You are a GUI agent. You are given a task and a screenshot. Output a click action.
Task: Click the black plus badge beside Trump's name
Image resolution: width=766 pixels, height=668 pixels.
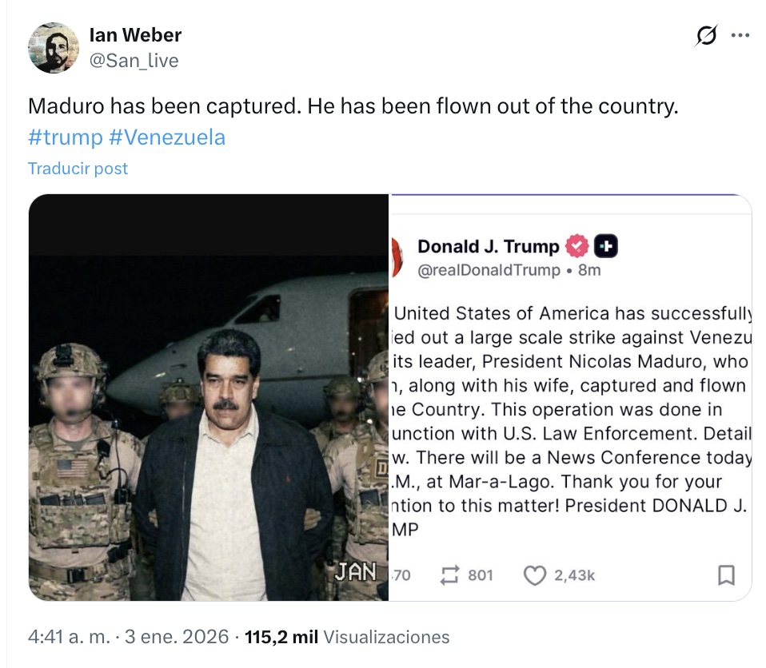click(x=605, y=246)
